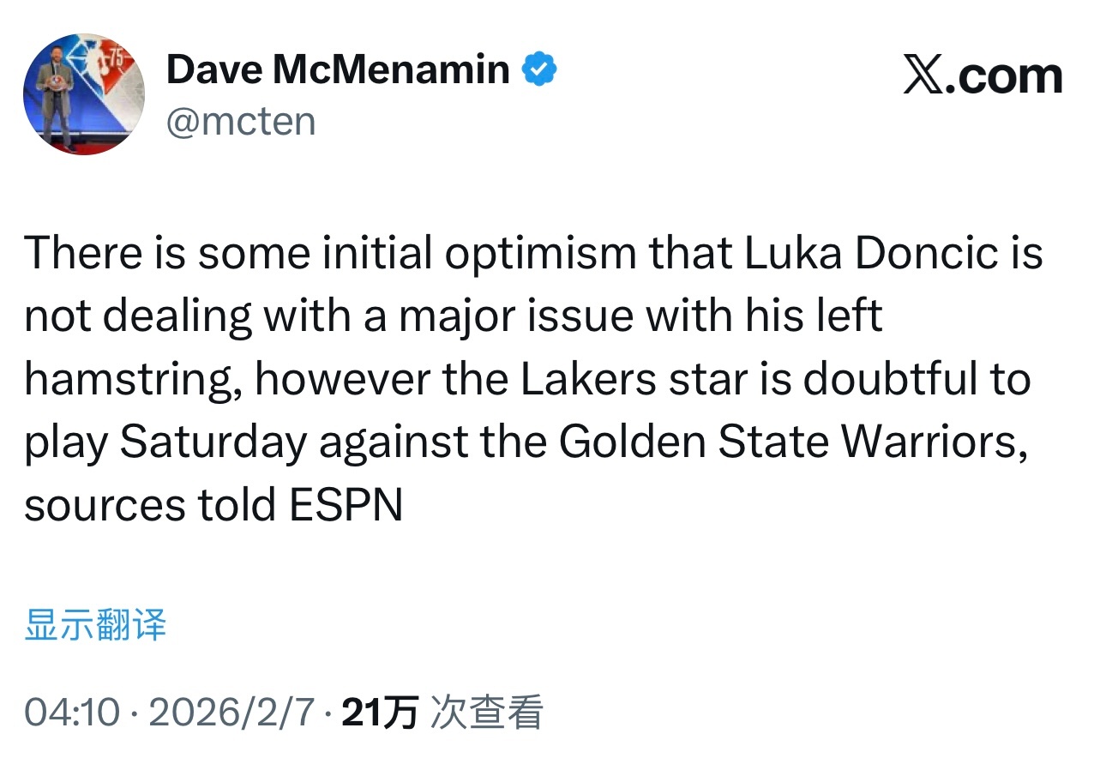The height and width of the screenshot is (758, 1106).
Task: Open the Dave McMenamin display name
Action: point(338,69)
